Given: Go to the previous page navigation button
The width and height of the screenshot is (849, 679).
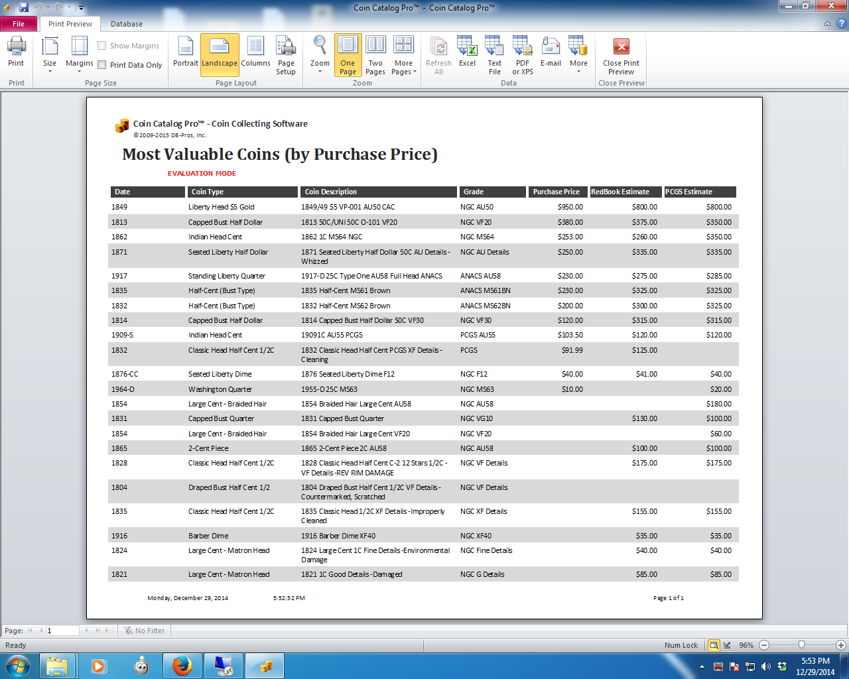Looking at the screenshot, I should click(x=41, y=631).
